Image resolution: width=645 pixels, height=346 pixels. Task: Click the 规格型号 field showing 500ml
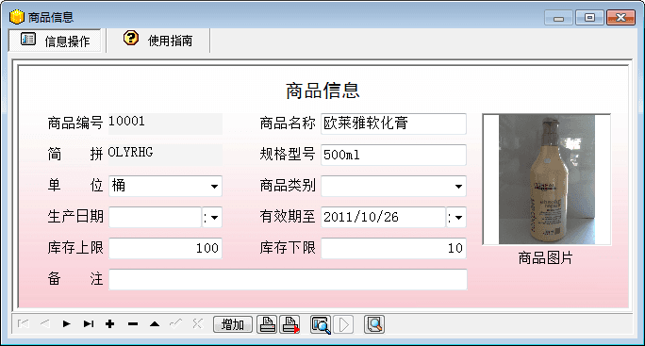[x=393, y=155]
